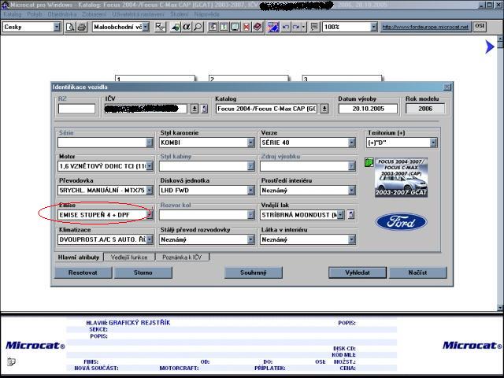Screen dimensions: 504x378
Task: Open the fordeurope.microcat.net link
Action: click(x=424, y=27)
